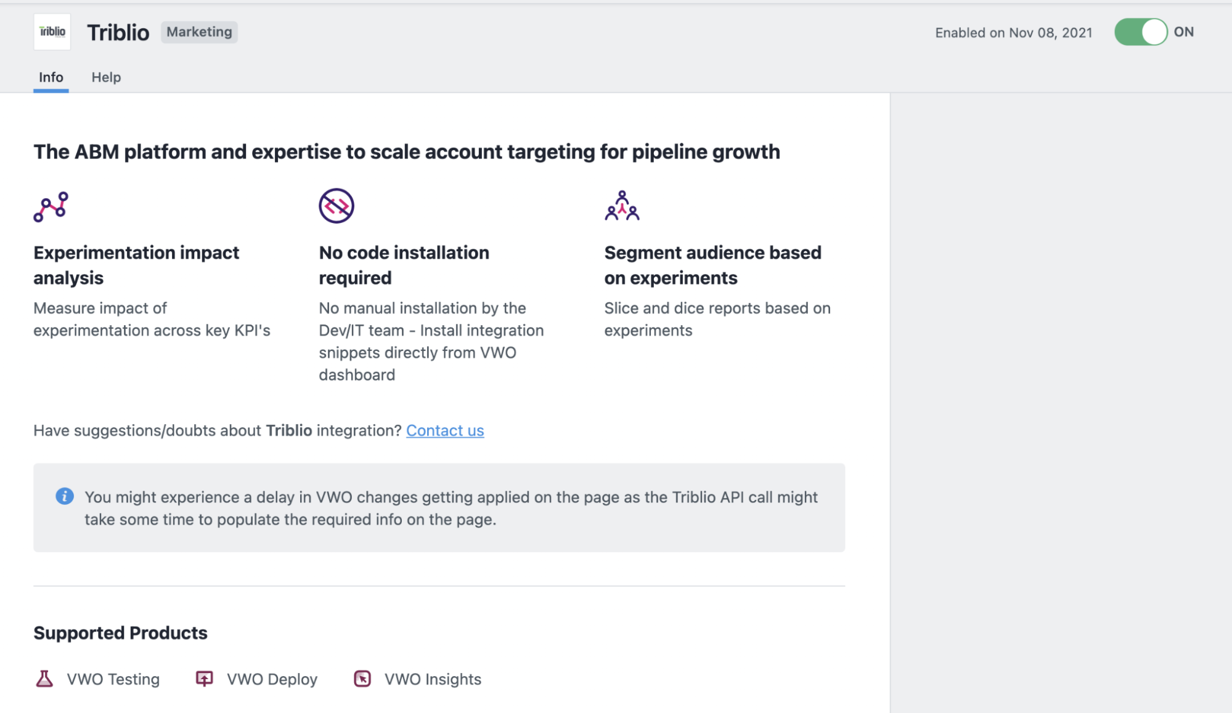Click the Supported Products heading
Image resolution: width=1232 pixels, height=713 pixels.
(121, 633)
